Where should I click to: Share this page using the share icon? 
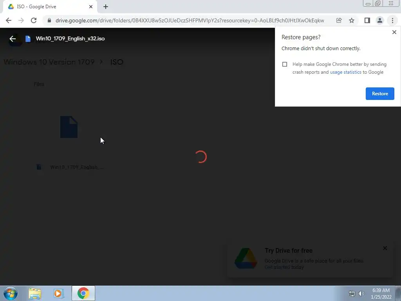pos(339,20)
